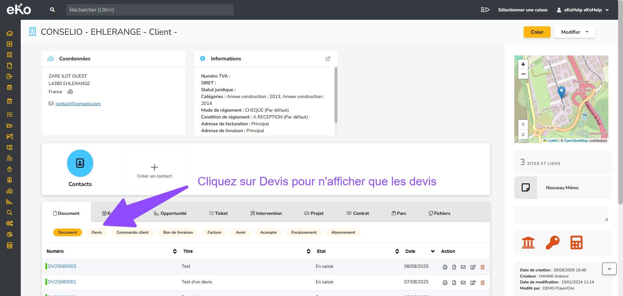623x296 pixels.
Task: Switch to the Intervention tab
Action: click(266, 213)
